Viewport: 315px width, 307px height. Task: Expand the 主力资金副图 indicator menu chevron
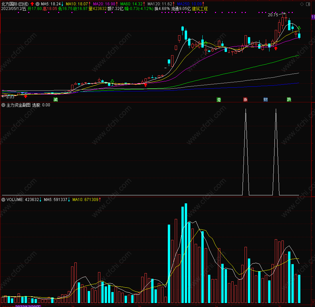[3, 105]
